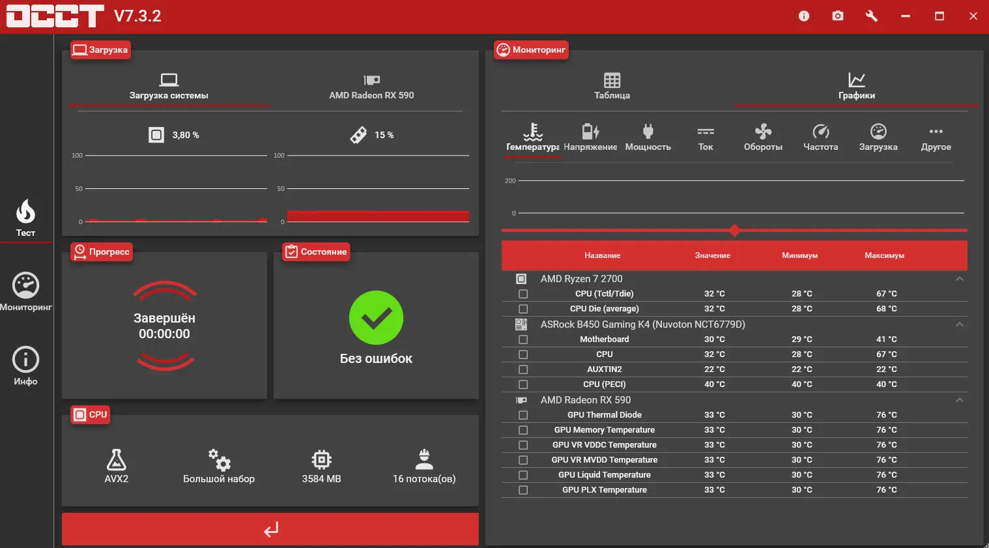Screen dimensions: 989x548
Task: Collapse the AMD Ryzen 7 2700 group
Action: [x=960, y=279]
